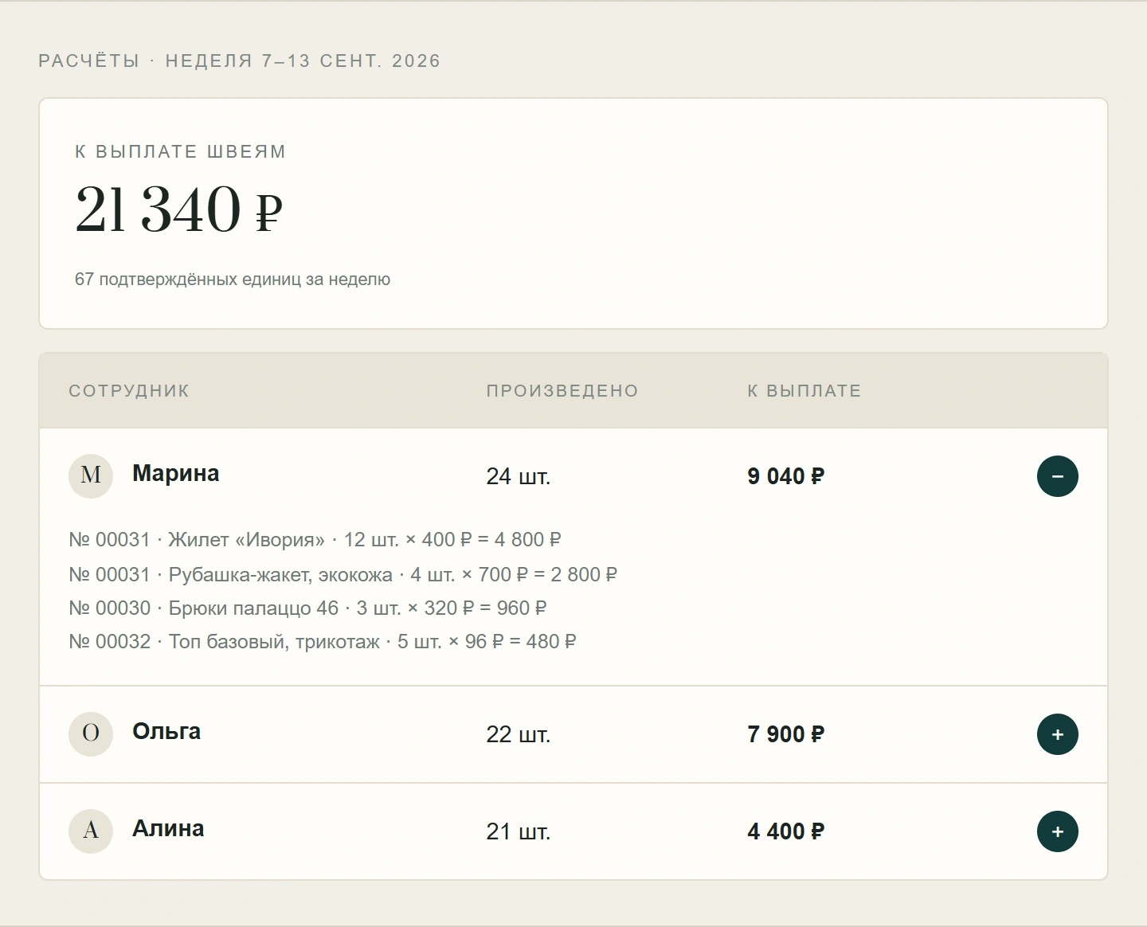This screenshot has width=1147, height=927.
Task: Click Алина's 21 шт. quantity
Action: click(x=519, y=831)
